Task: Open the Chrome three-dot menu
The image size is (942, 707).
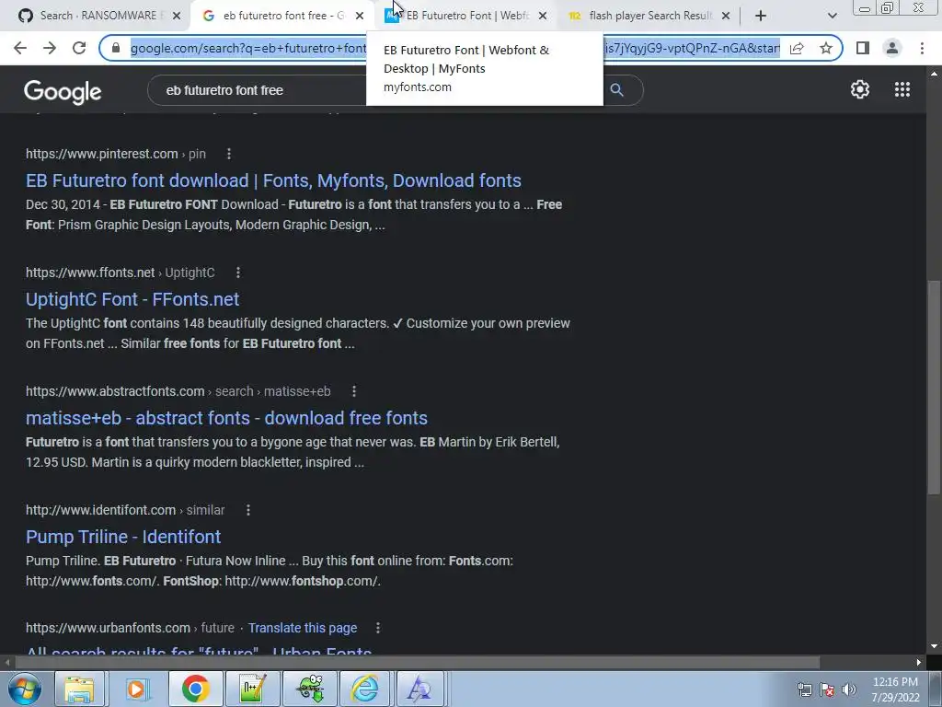Action: point(922,48)
